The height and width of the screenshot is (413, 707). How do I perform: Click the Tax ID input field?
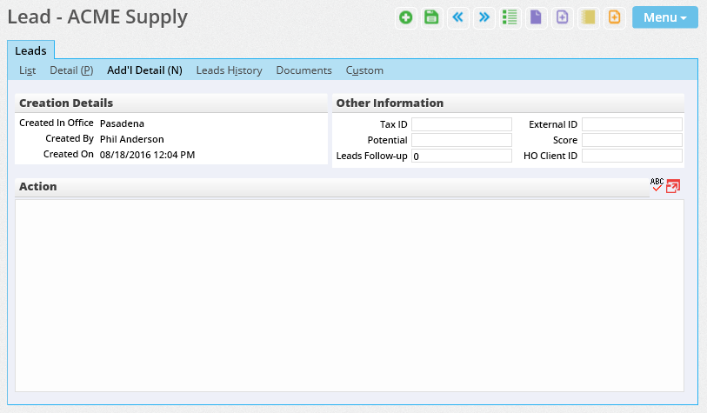(x=461, y=124)
